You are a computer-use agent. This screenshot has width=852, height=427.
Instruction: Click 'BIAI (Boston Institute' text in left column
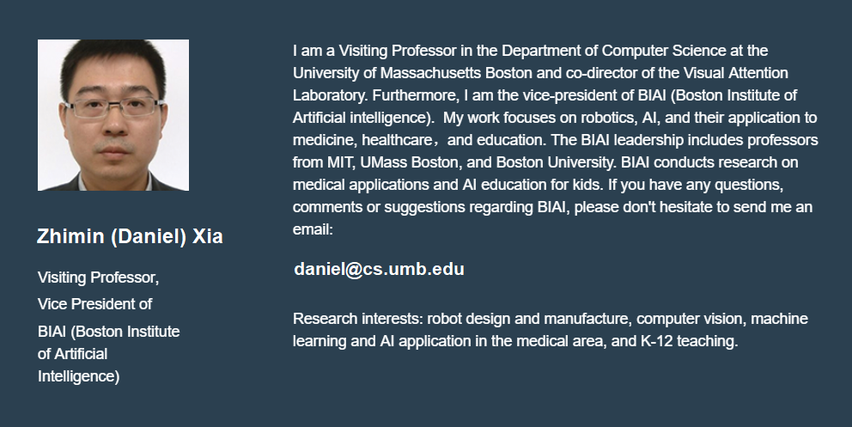[109, 331]
